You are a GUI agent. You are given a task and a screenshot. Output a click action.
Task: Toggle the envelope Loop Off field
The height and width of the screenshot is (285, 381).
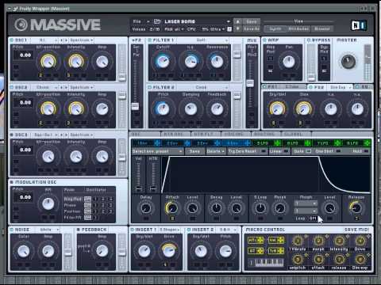(x=314, y=218)
